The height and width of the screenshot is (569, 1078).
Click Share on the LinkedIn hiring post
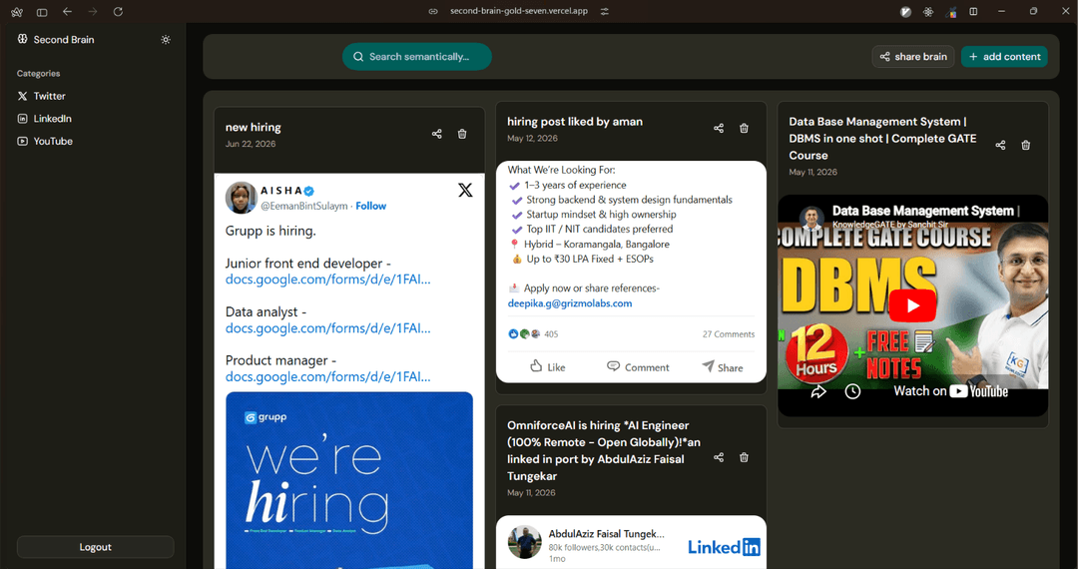click(722, 367)
